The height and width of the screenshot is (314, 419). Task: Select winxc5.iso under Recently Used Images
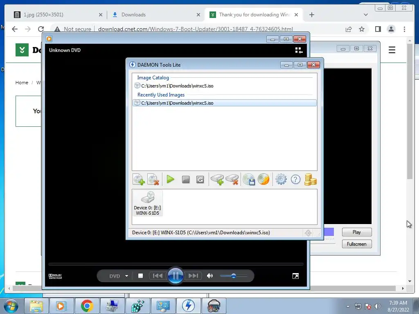tap(225, 103)
